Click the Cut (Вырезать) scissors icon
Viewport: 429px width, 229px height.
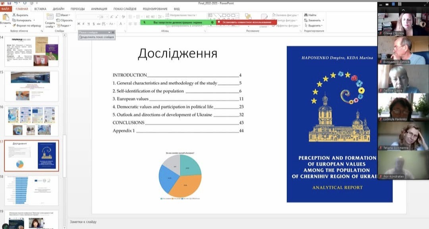point(14,15)
